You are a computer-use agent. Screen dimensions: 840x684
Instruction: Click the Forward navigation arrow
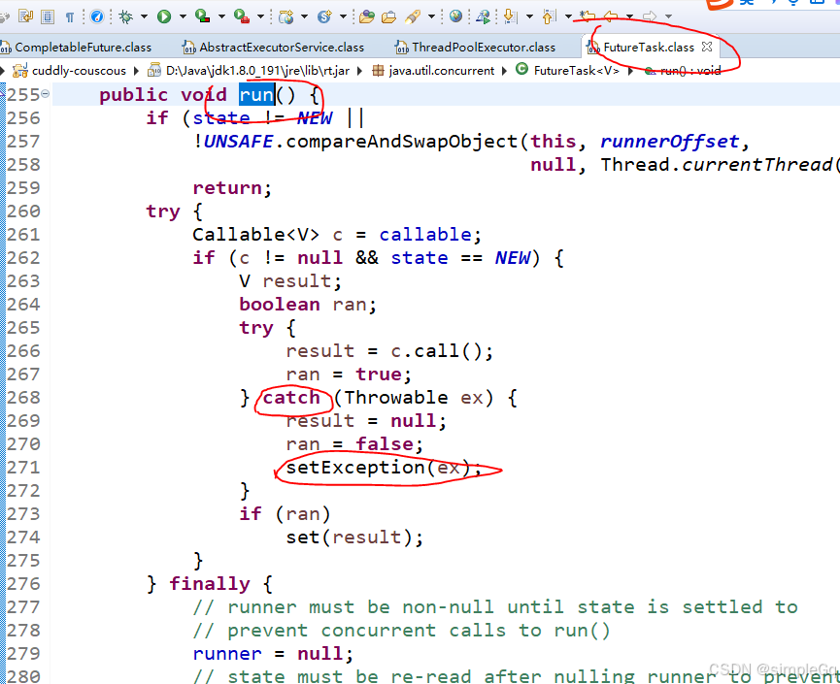point(650,16)
